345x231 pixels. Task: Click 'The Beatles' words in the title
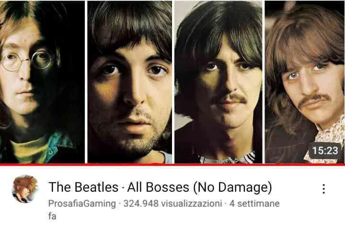(83, 187)
